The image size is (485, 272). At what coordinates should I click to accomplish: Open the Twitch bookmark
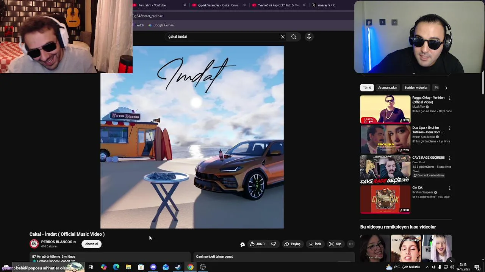click(138, 25)
